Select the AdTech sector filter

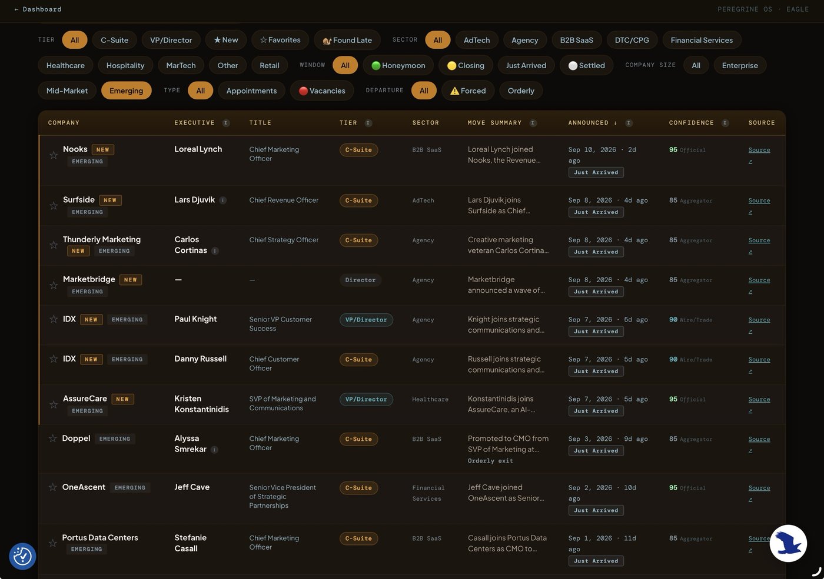[477, 40]
